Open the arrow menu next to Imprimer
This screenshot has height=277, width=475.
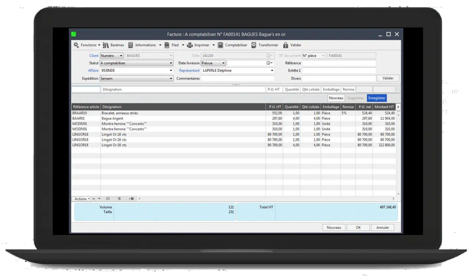point(213,45)
